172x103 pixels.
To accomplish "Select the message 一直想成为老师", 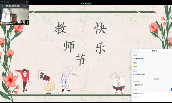I will coord(138,85).
